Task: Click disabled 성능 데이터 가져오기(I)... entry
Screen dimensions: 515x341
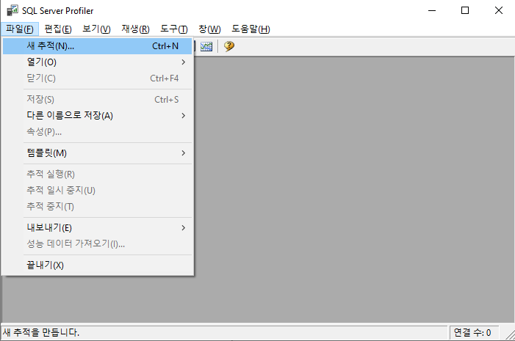Action: [x=97, y=244]
